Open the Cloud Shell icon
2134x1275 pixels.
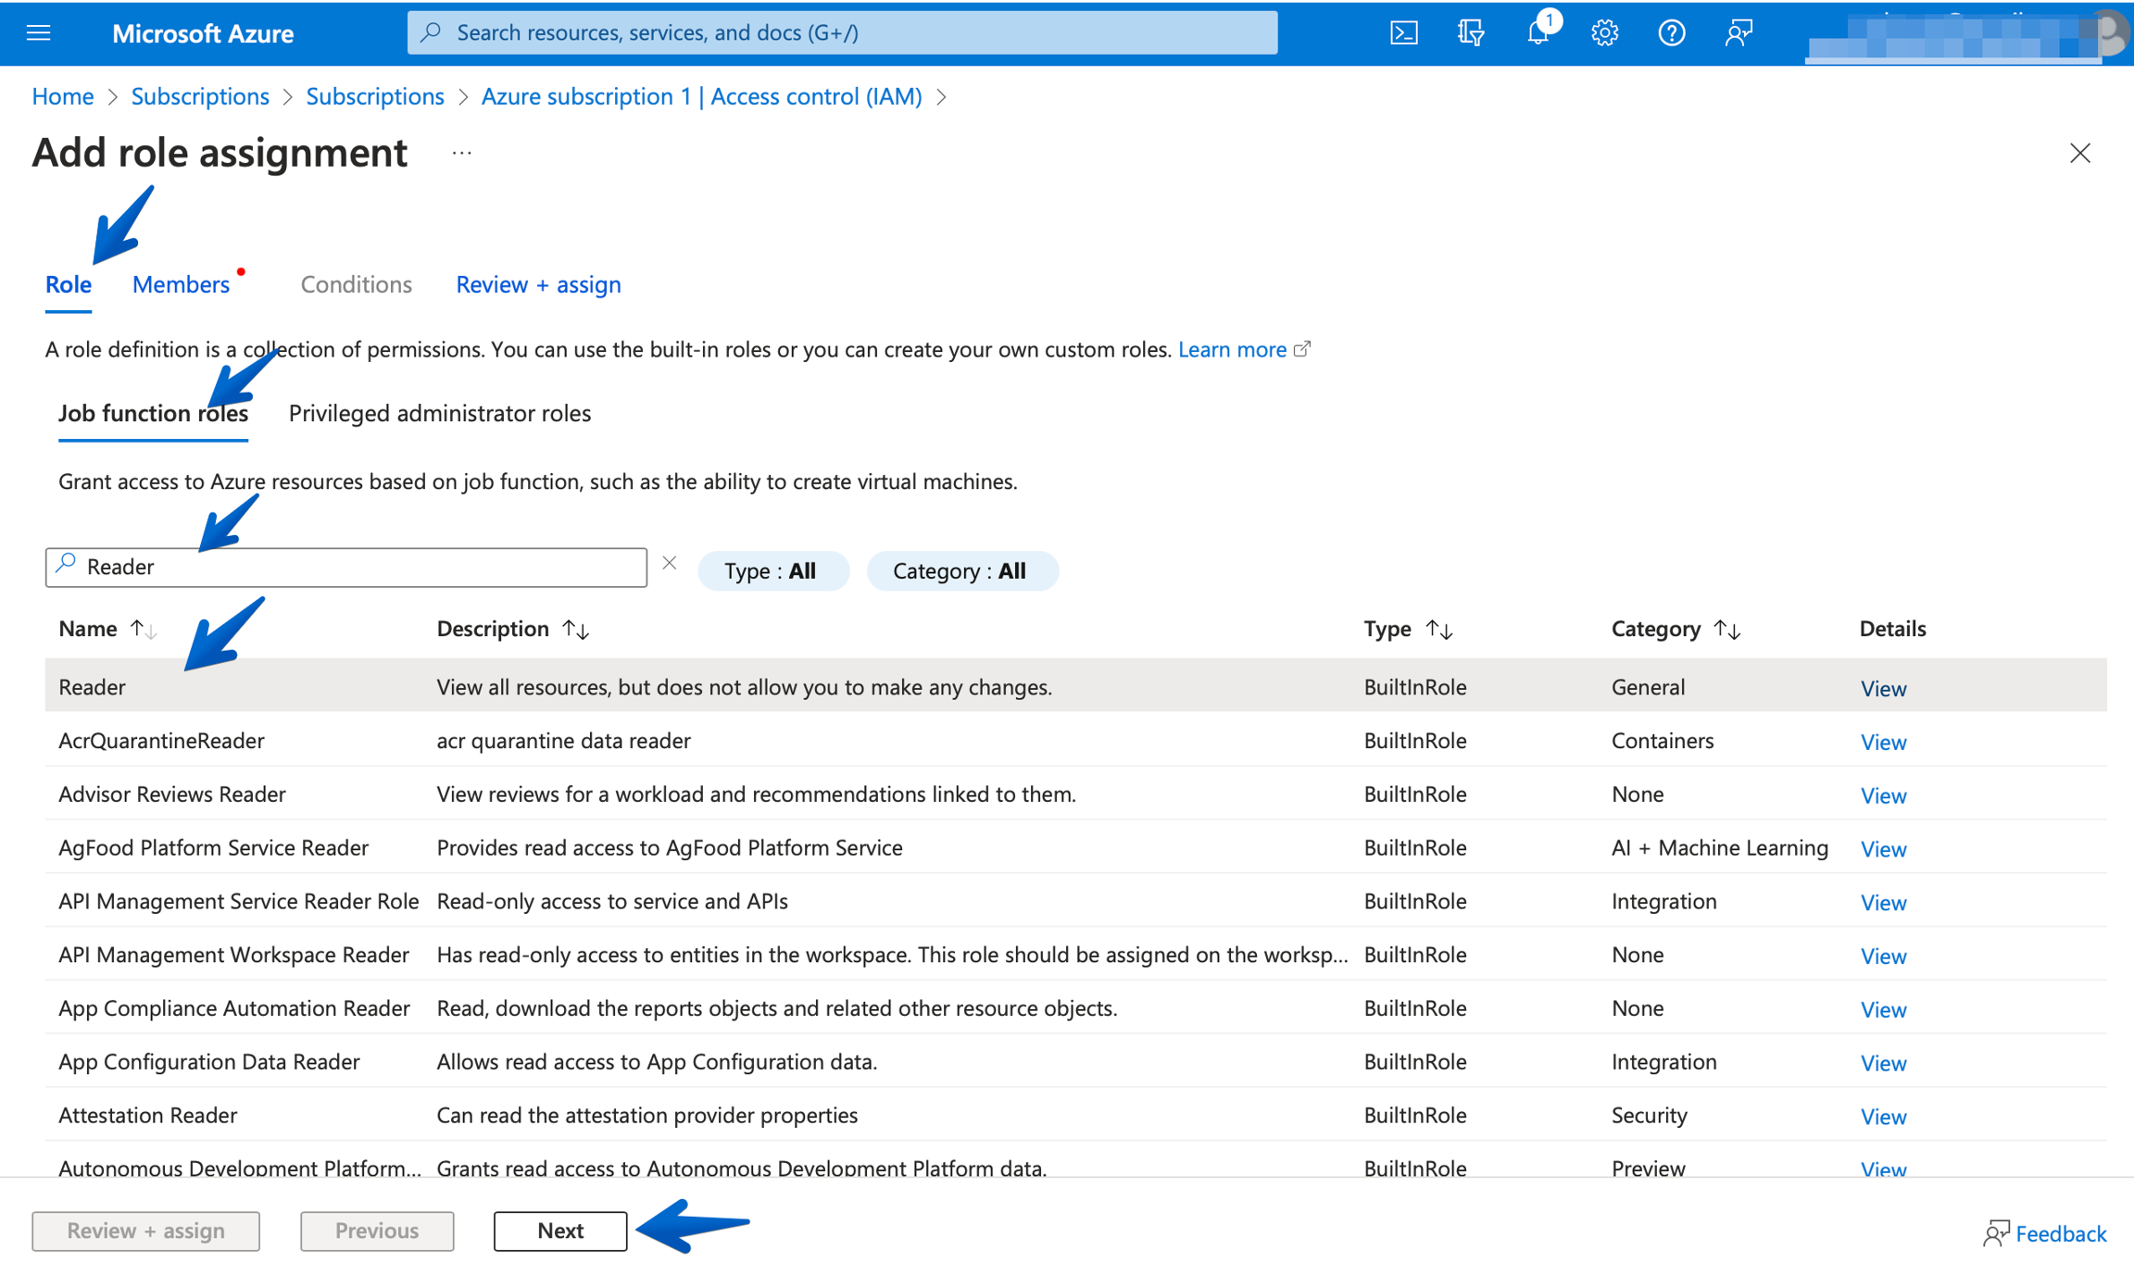1403,33
